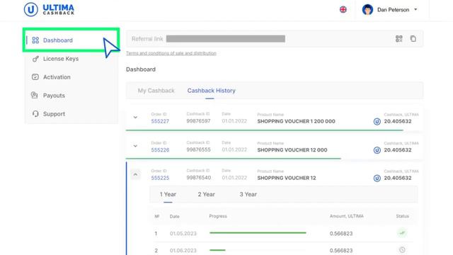Click the Activation checkmark icon
The width and height of the screenshot is (453, 255).
[35, 77]
